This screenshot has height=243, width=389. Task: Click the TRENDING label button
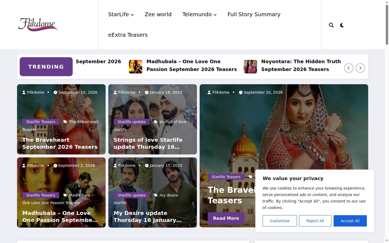(46, 67)
